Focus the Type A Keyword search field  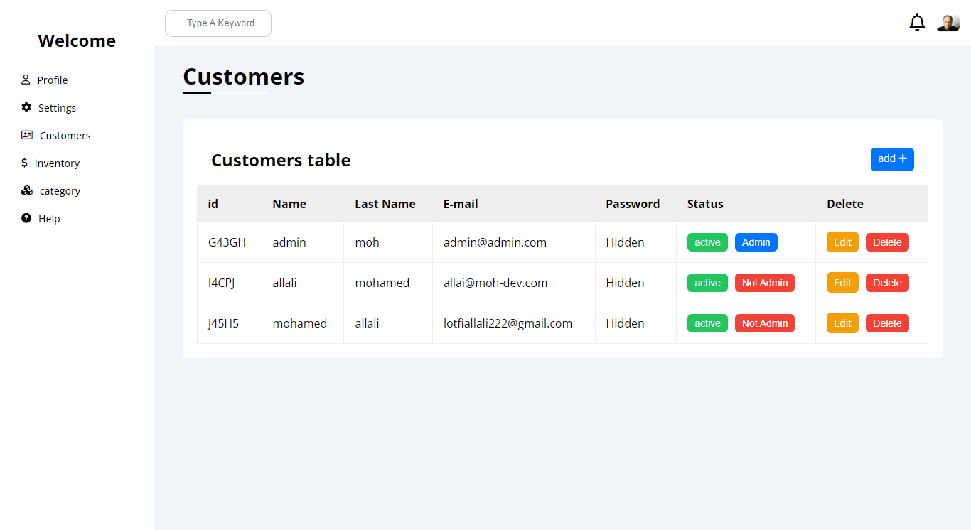[218, 23]
